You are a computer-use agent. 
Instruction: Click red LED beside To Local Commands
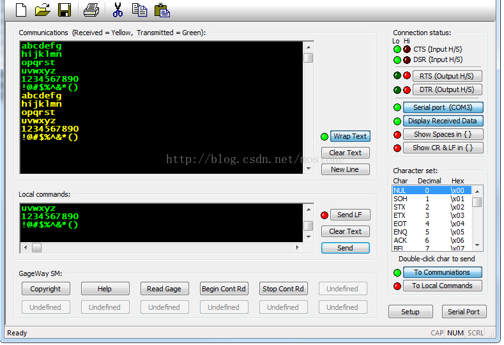(x=397, y=286)
